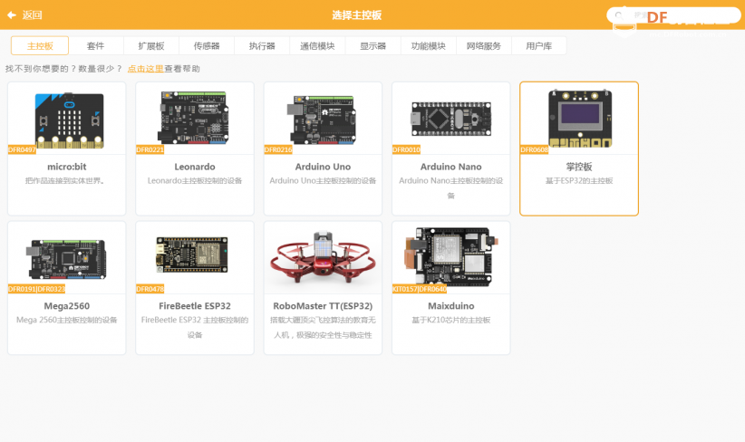Select the Leonardo board image
Image resolution: width=745 pixels, height=442 pixels.
pyautogui.click(x=193, y=118)
